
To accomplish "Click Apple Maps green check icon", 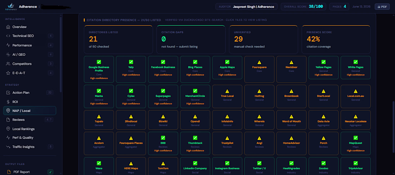I will click(x=227, y=62).
